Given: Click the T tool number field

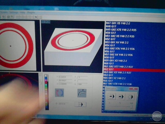Looking at the screenshot, I should coord(82,77).
